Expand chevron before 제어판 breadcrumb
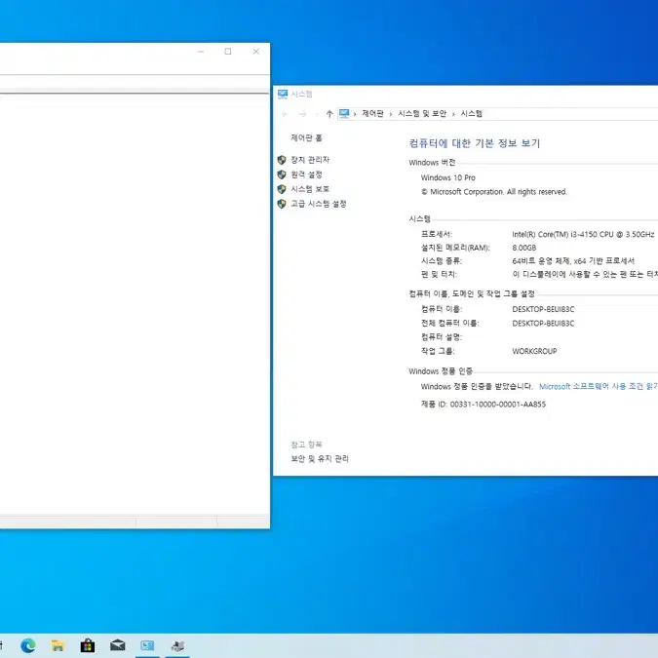Screen dimensions: 658x658 (x=355, y=114)
